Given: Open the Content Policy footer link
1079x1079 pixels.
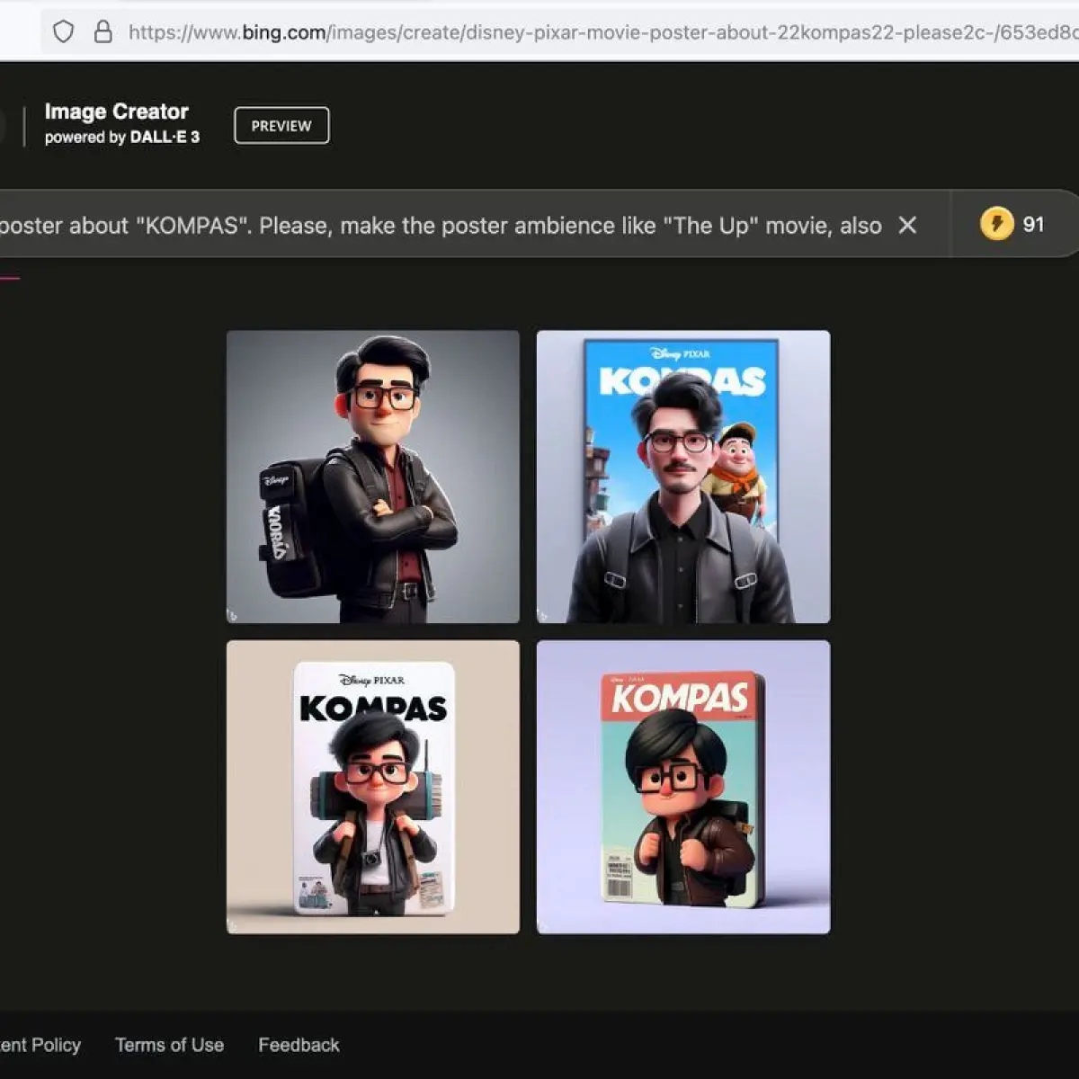Looking at the screenshot, I should [40, 1045].
